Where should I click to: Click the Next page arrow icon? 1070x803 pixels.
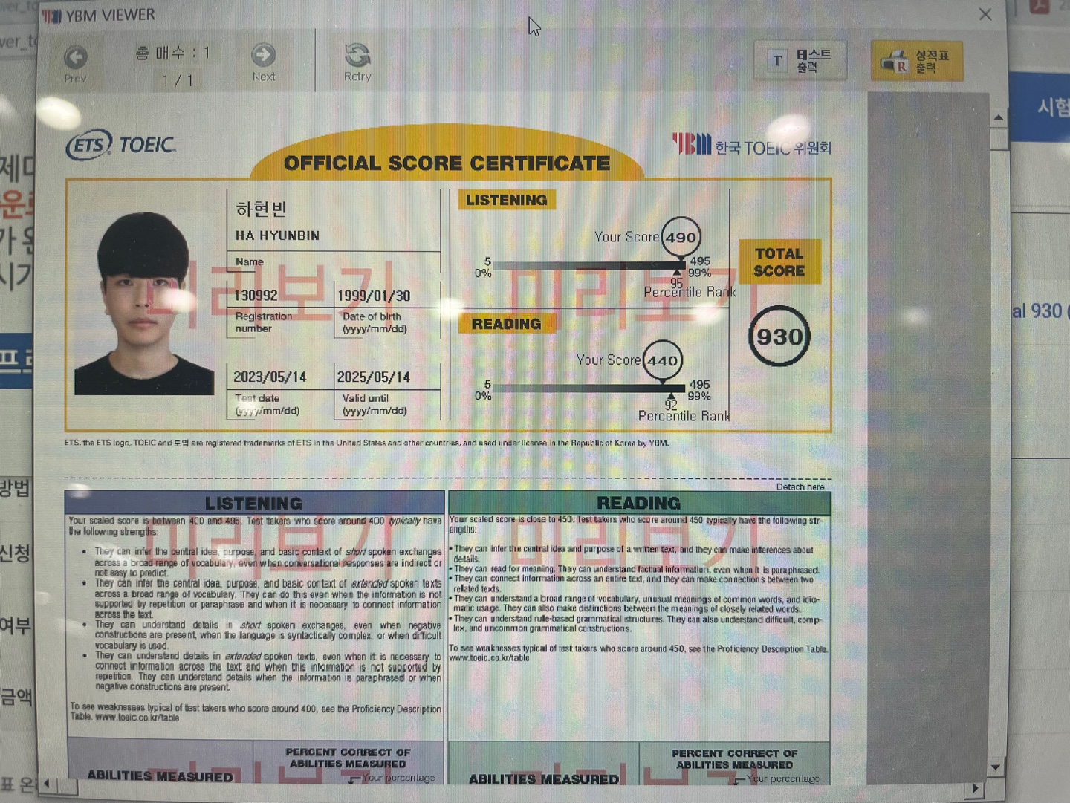click(x=263, y=55)
